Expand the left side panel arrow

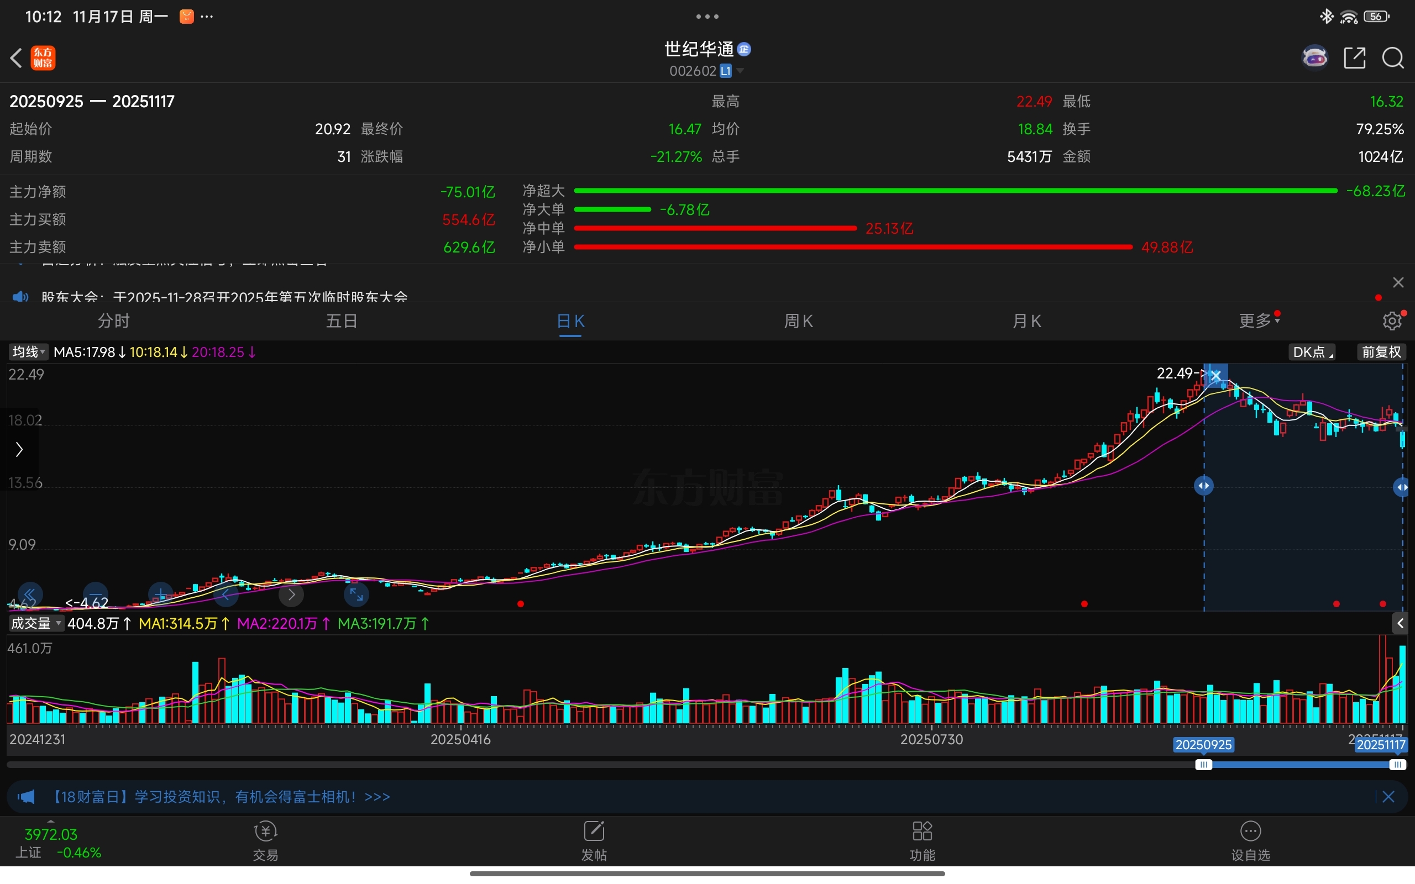point(19,449)
